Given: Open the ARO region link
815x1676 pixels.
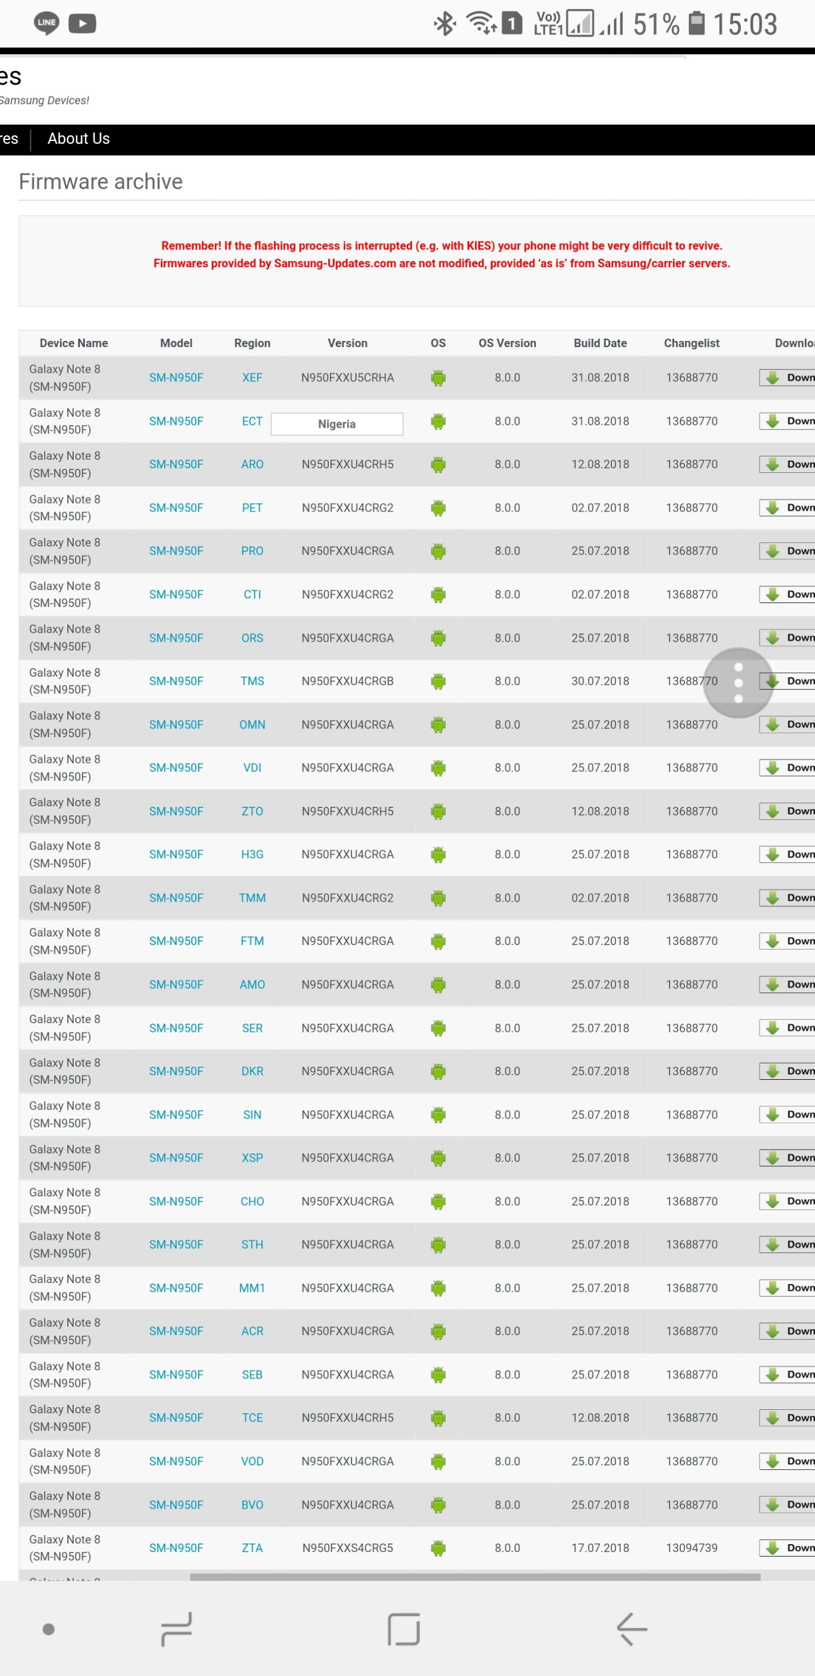Looking at the screenshot, I should (x=252, y=465).
